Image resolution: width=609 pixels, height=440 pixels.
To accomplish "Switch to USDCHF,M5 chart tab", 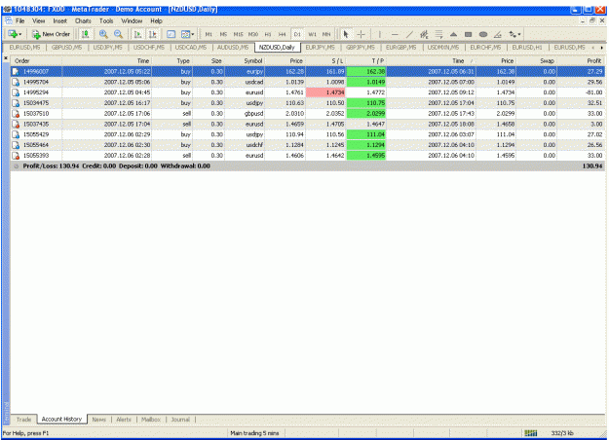I will (149, 48).
